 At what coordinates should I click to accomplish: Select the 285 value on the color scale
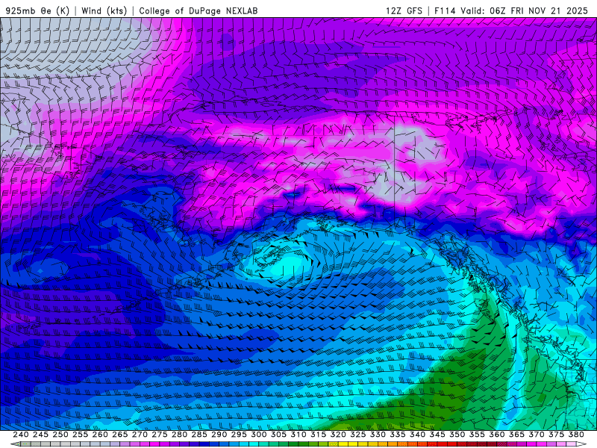199,435
